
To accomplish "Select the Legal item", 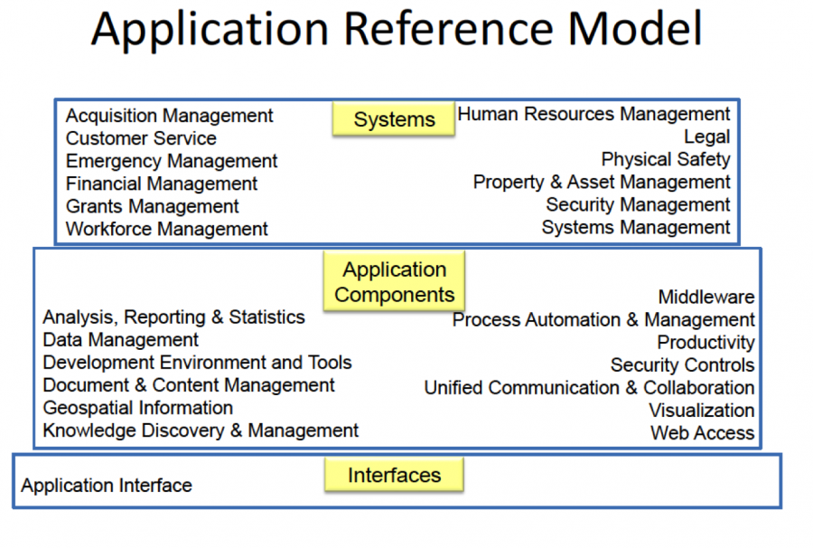I will [x=707, y=137].
